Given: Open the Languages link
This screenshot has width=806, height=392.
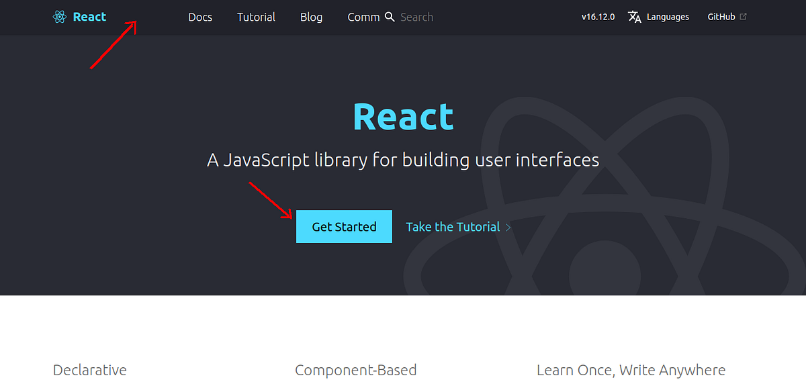Looking at the screenshot, I should (668, 17).
